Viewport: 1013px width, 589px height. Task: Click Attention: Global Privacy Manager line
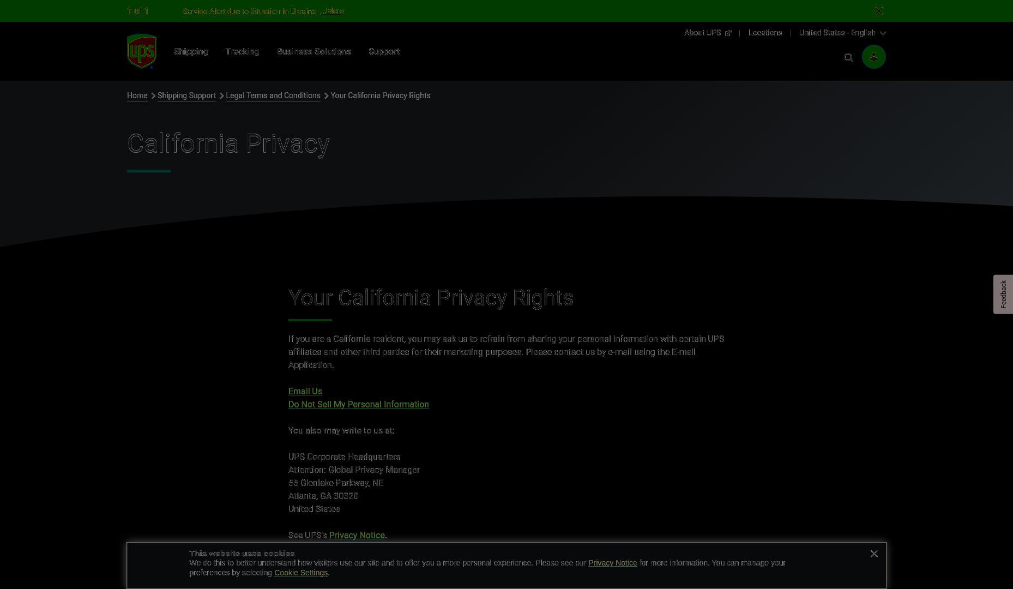[x=354, y=470]
